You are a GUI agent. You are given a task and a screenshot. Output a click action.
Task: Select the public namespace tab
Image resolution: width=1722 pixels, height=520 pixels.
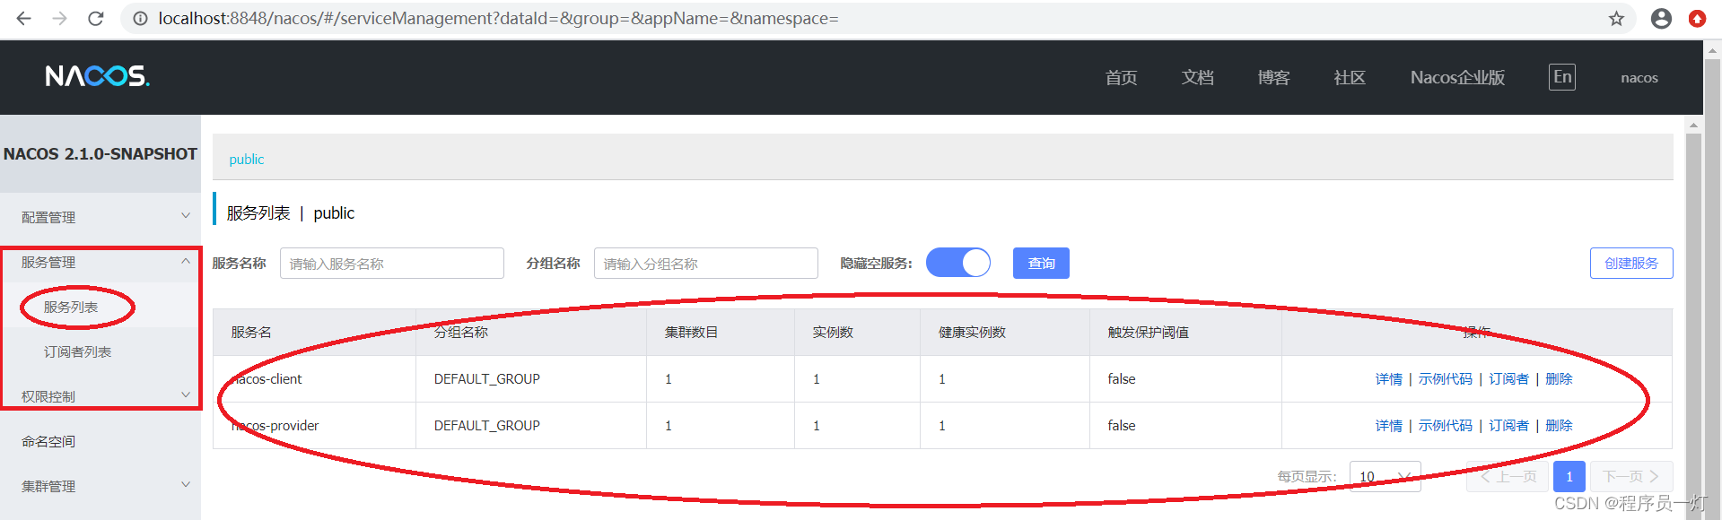click(x=246, y=159)
